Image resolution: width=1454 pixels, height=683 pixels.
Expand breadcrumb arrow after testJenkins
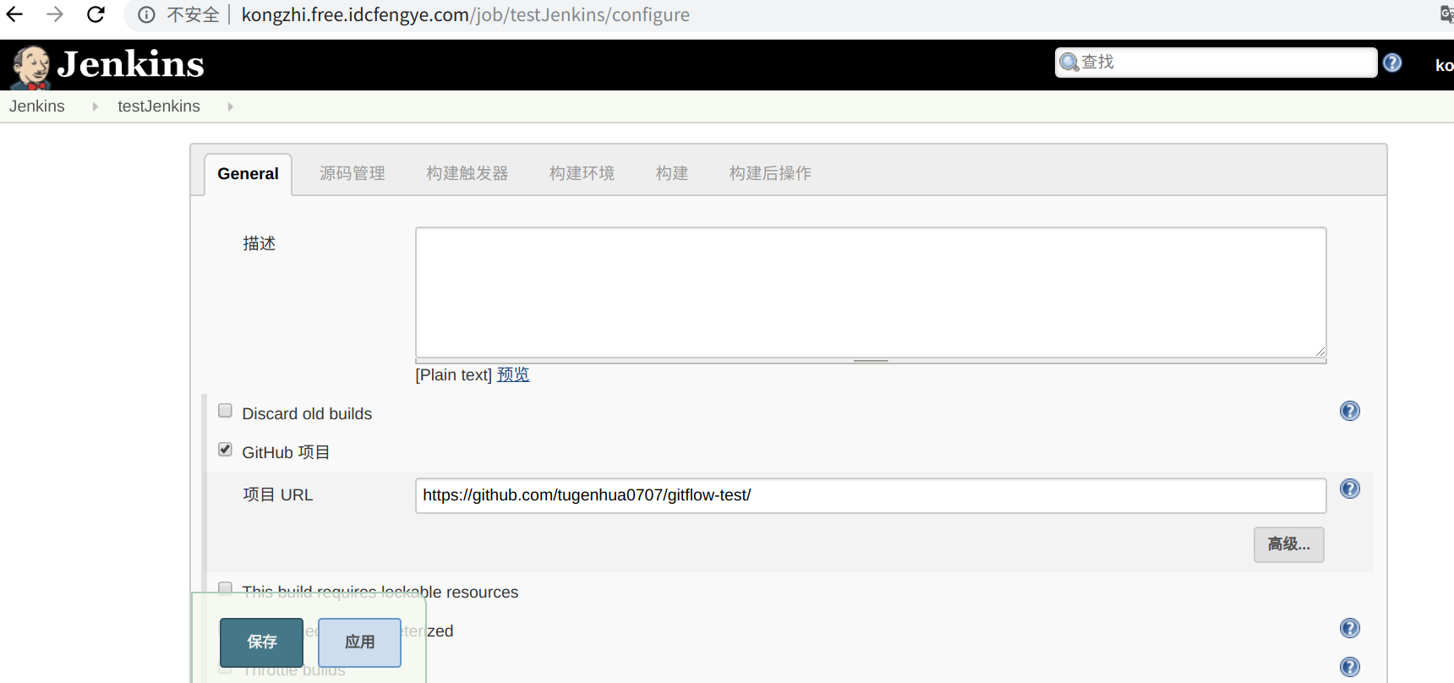point(230,107)
